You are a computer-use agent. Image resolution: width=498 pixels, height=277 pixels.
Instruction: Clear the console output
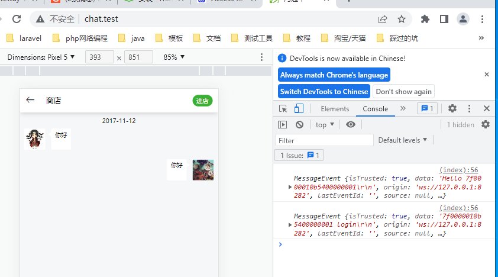(x=300, y=124)
